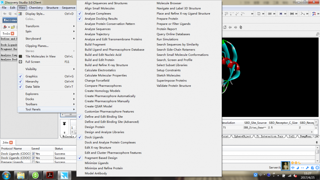Open the Chemistry menu

(36, 8)
